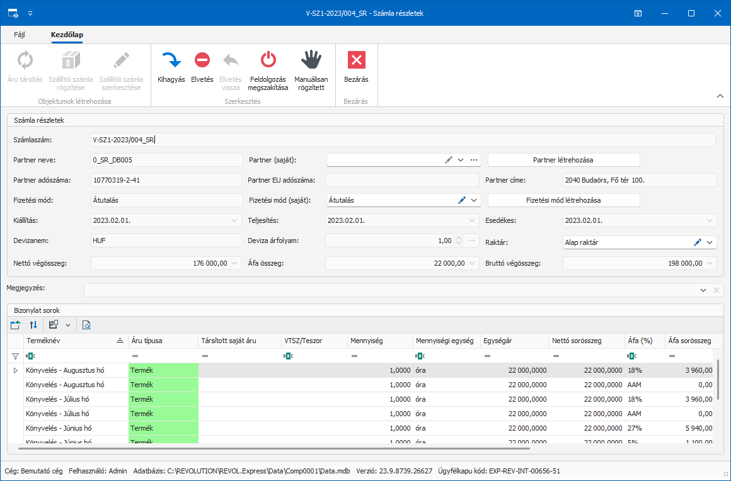731x481 pixels.
Task: Click the ABC filter icon under Terméknév column
Action: (x=30, y=356)
